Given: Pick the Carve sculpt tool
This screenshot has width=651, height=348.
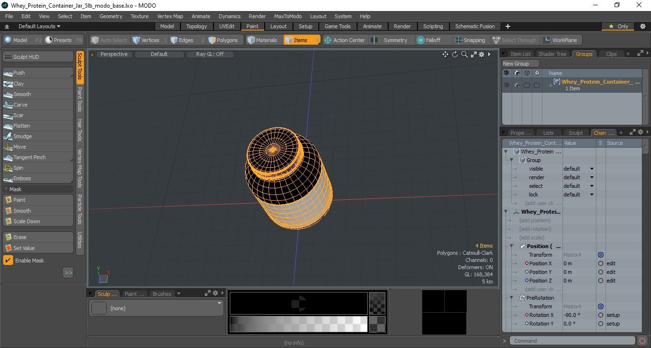Looking at the screenshot, I should pyautogui.click(x=38, y=105).
